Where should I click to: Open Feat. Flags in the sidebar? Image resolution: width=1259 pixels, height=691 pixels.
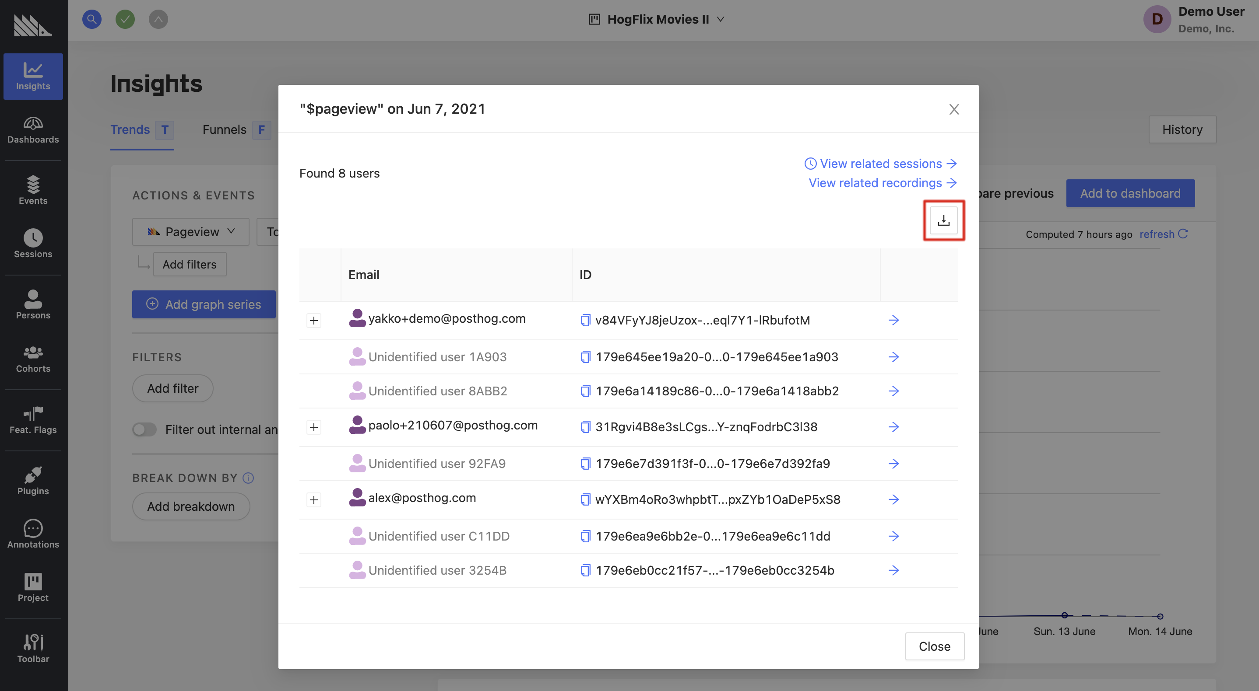point(33,419)
